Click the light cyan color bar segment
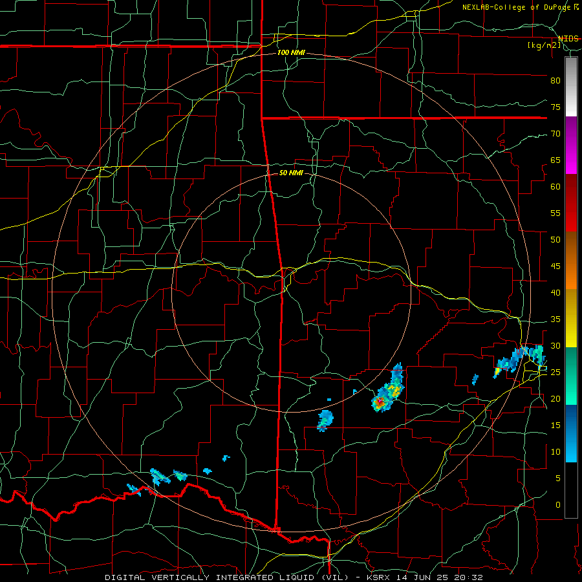Screen dimensions: 582x582 click(x=571, y=448)
